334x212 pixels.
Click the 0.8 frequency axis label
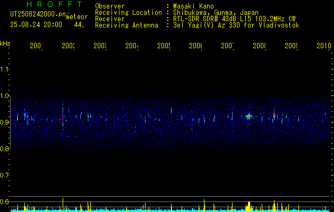pos(5,148)
